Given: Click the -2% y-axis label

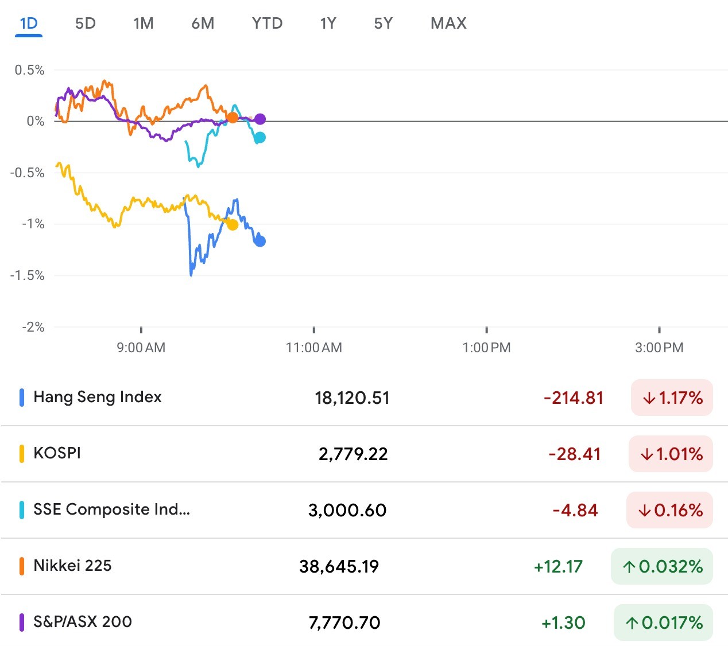Looking at the screenshot, I should 33,327.
